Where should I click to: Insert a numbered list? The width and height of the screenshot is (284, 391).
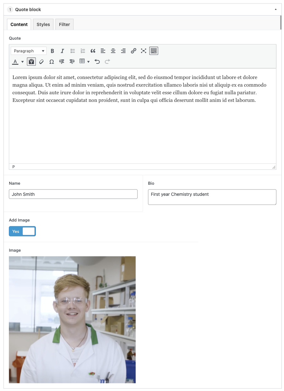click(x=83, y=51)
